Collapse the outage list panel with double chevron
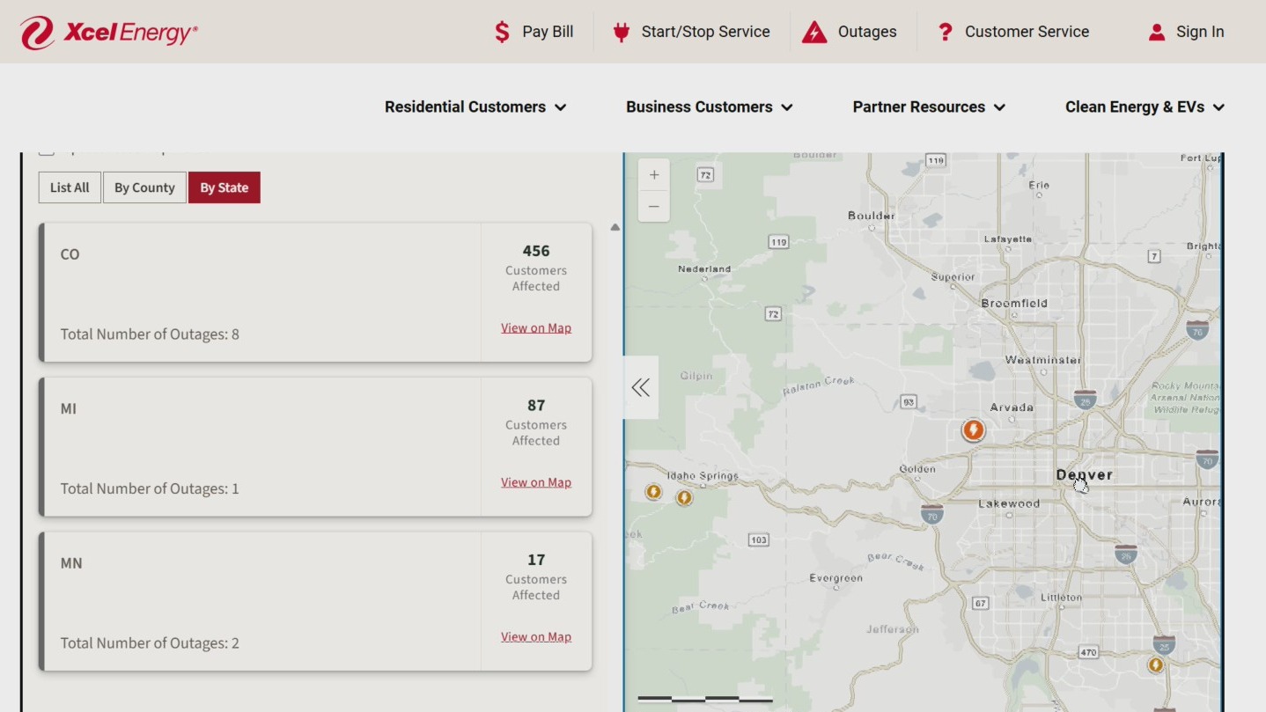Viewport: 1266px width, 712px height. [x=641, y=387]
